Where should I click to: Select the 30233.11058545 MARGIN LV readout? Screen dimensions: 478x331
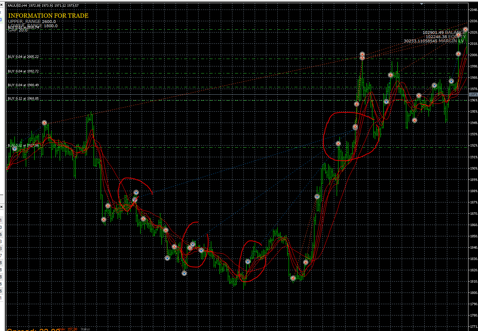(435, 41)
